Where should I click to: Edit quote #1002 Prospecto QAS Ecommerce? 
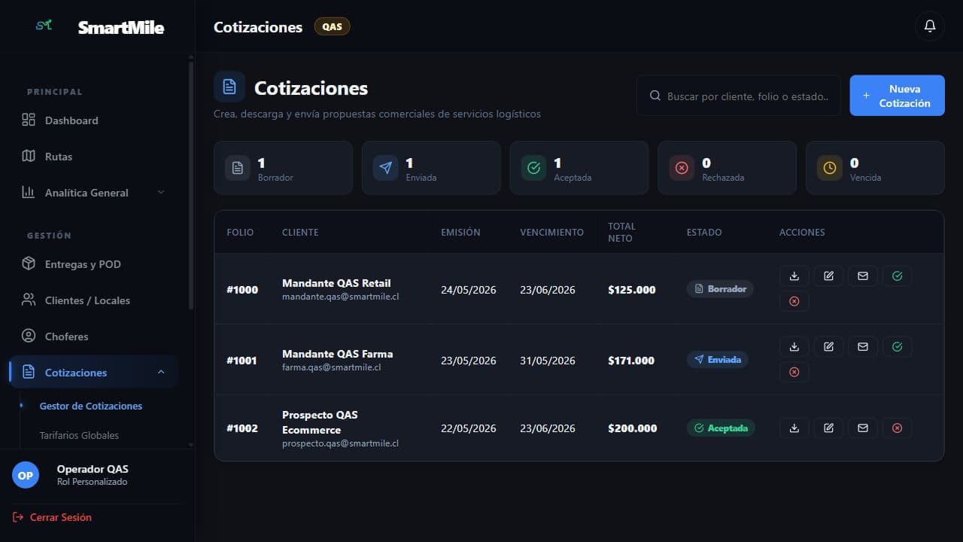click(828, 428)
